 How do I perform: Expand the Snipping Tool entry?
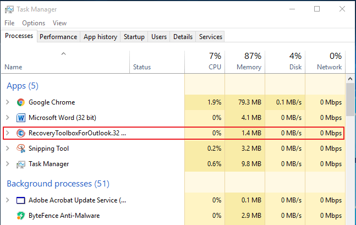tap(8, 149)
